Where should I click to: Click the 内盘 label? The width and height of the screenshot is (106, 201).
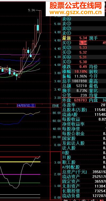94,100
